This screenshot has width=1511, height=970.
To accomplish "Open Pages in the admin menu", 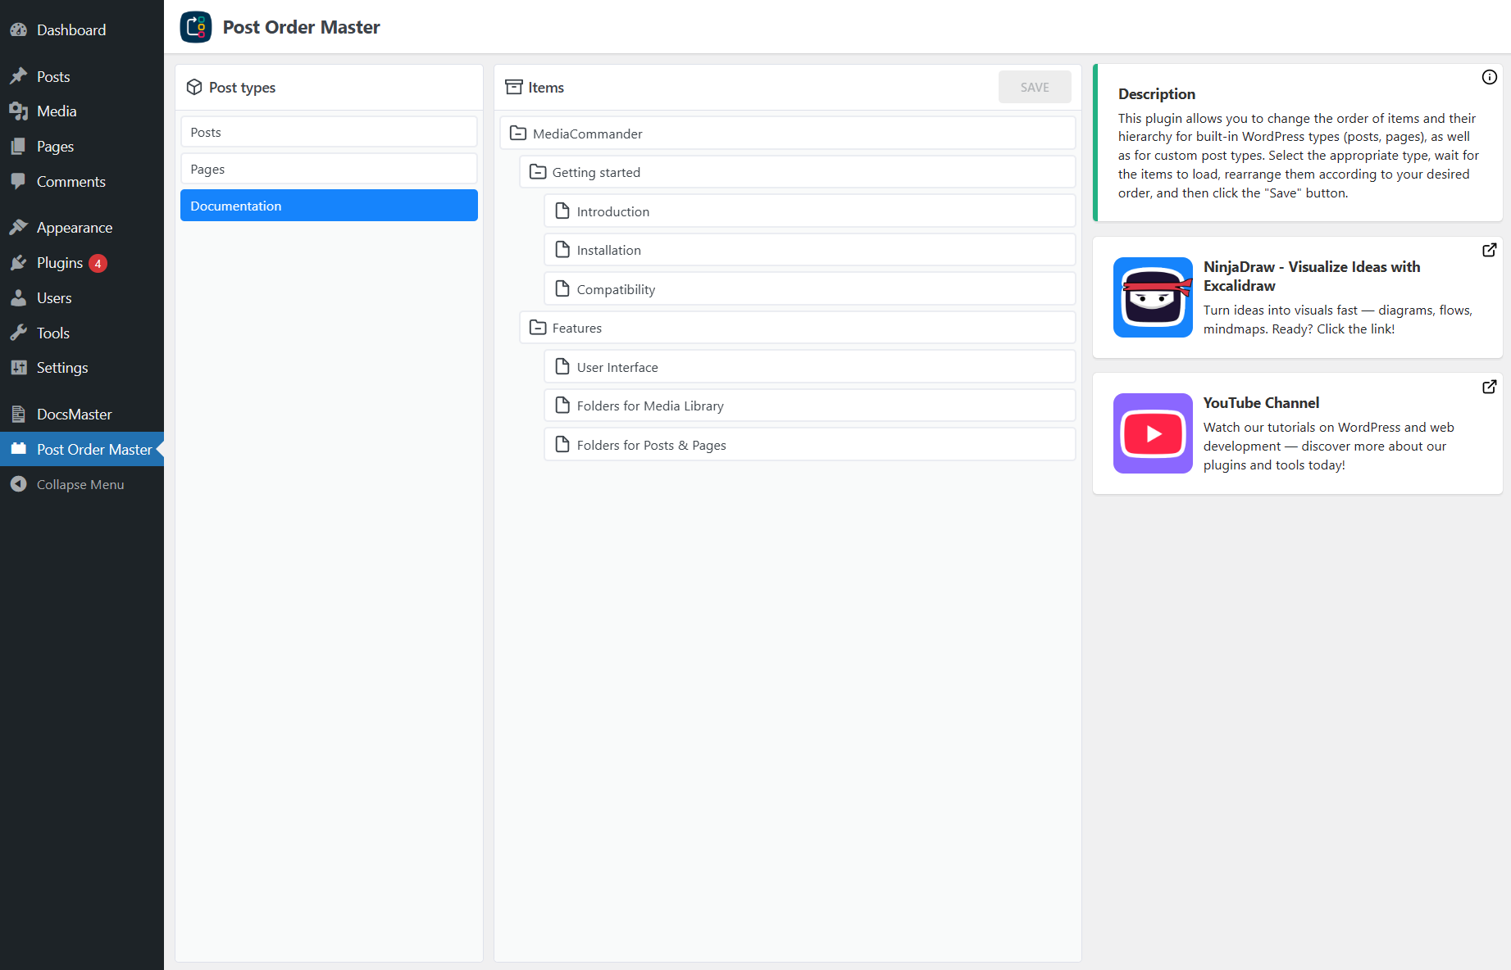I will click(x=55, y=147).
